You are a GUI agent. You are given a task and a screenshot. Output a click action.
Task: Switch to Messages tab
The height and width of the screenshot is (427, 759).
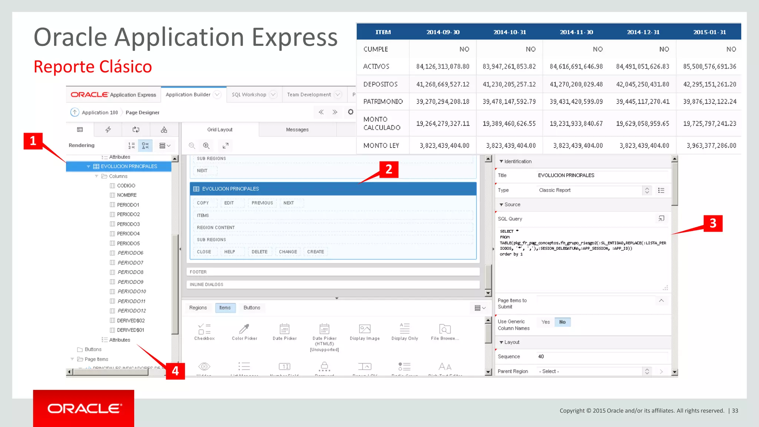297,129
